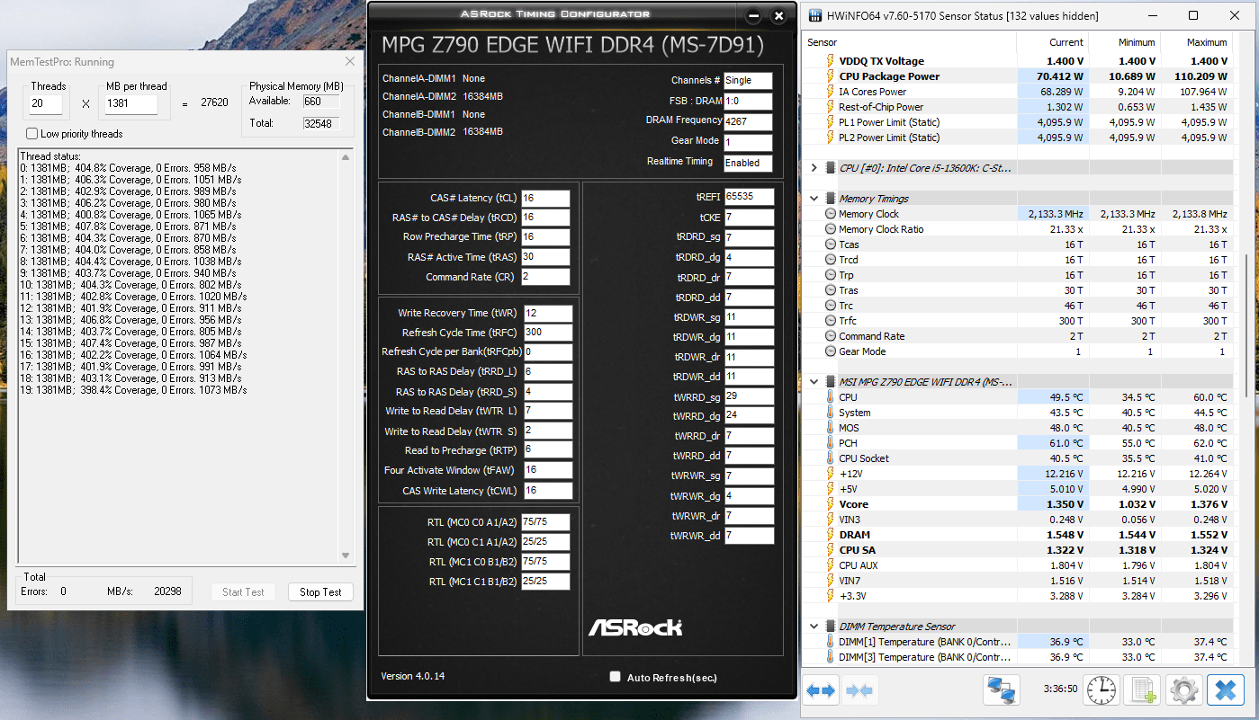Click MB per thread field showing 1381
The image size is (1259, 720).
tap(131, 103)
